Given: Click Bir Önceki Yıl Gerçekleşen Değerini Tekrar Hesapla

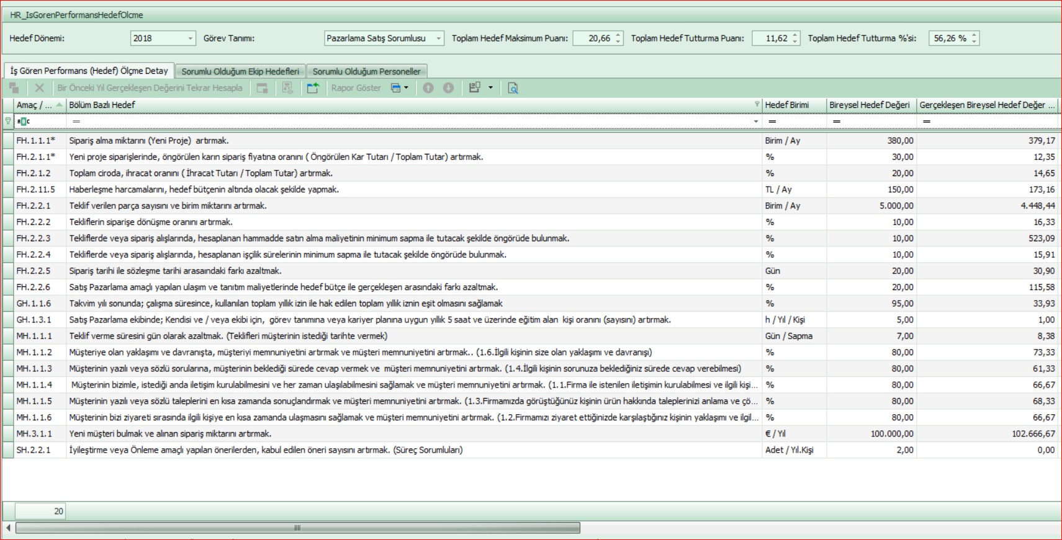Looking at the screenshot, I should pos(150,88).
